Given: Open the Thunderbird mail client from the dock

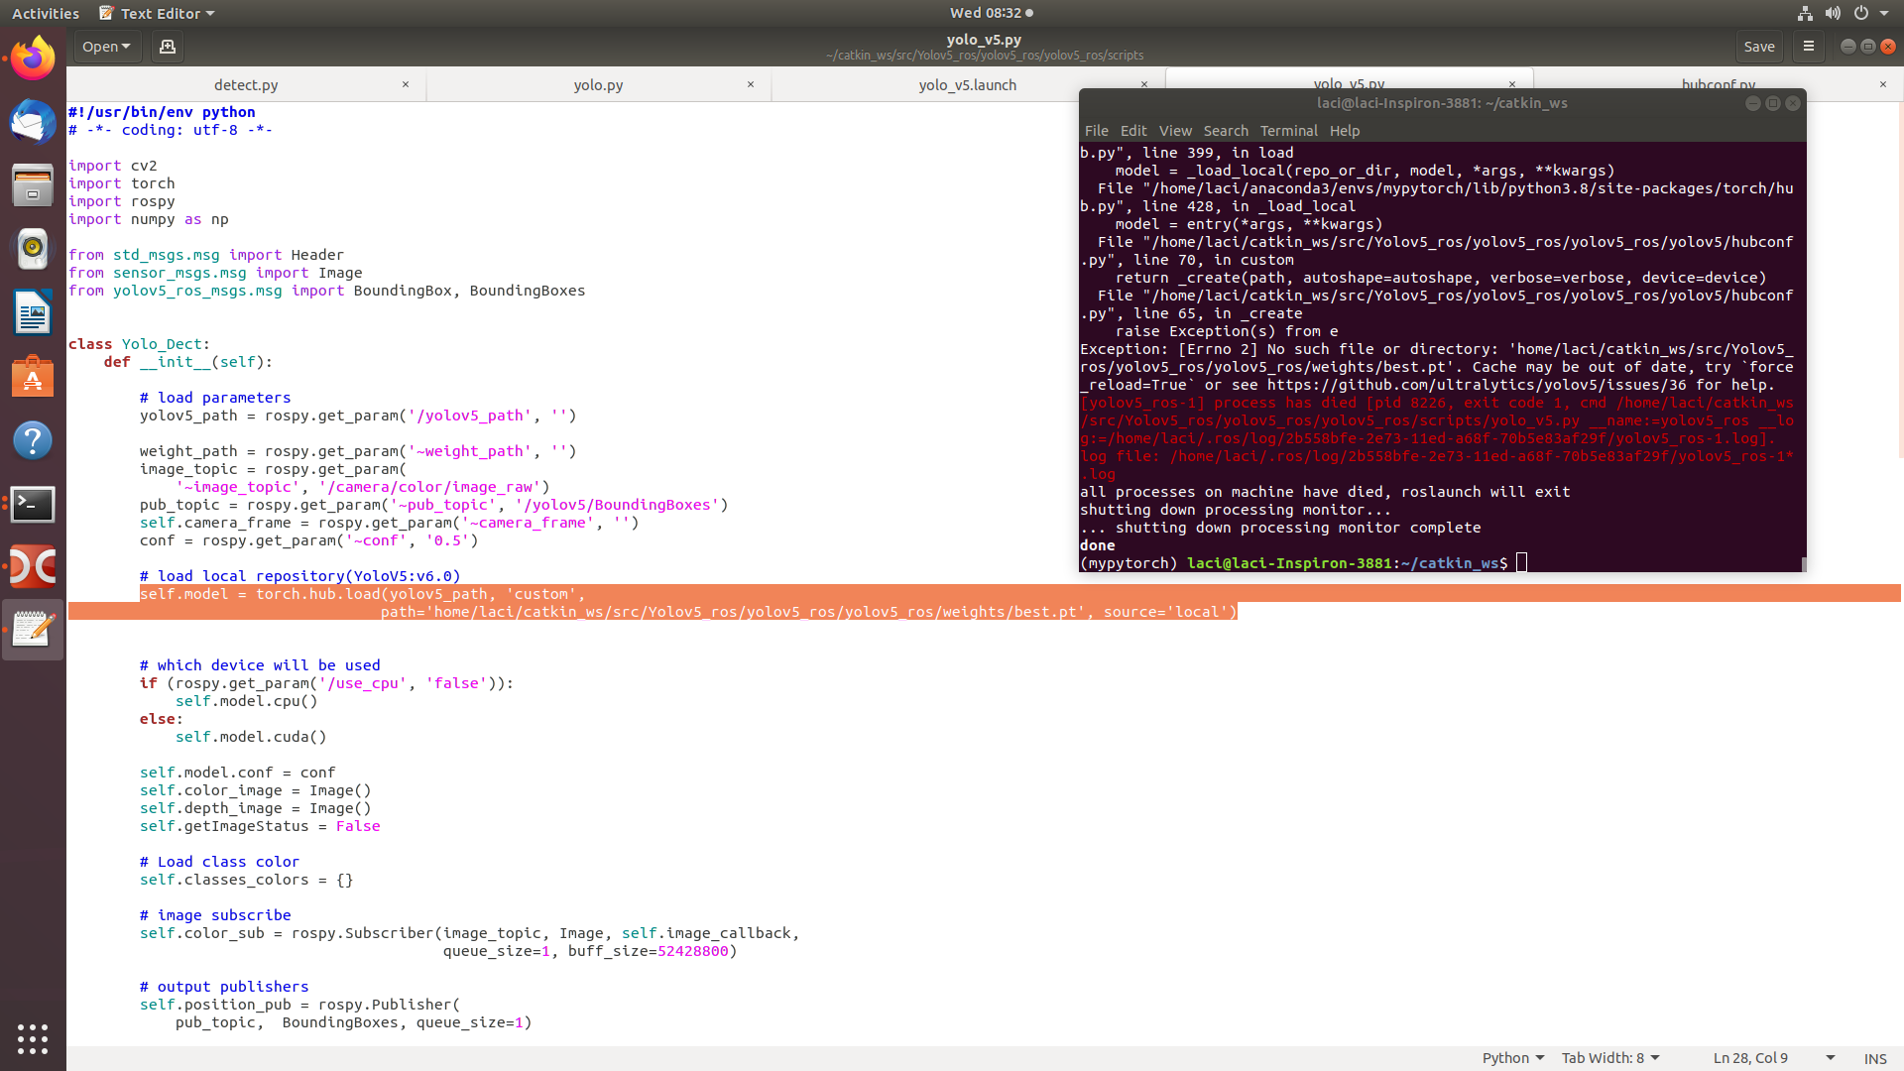Looking at the screenshot, I should (x=33, y=122).
